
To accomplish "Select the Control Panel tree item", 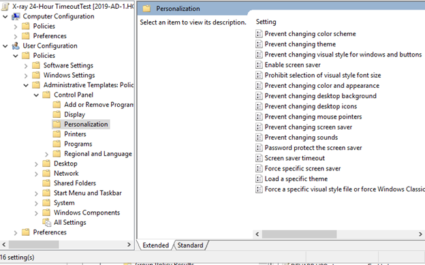I will point(74,95).
